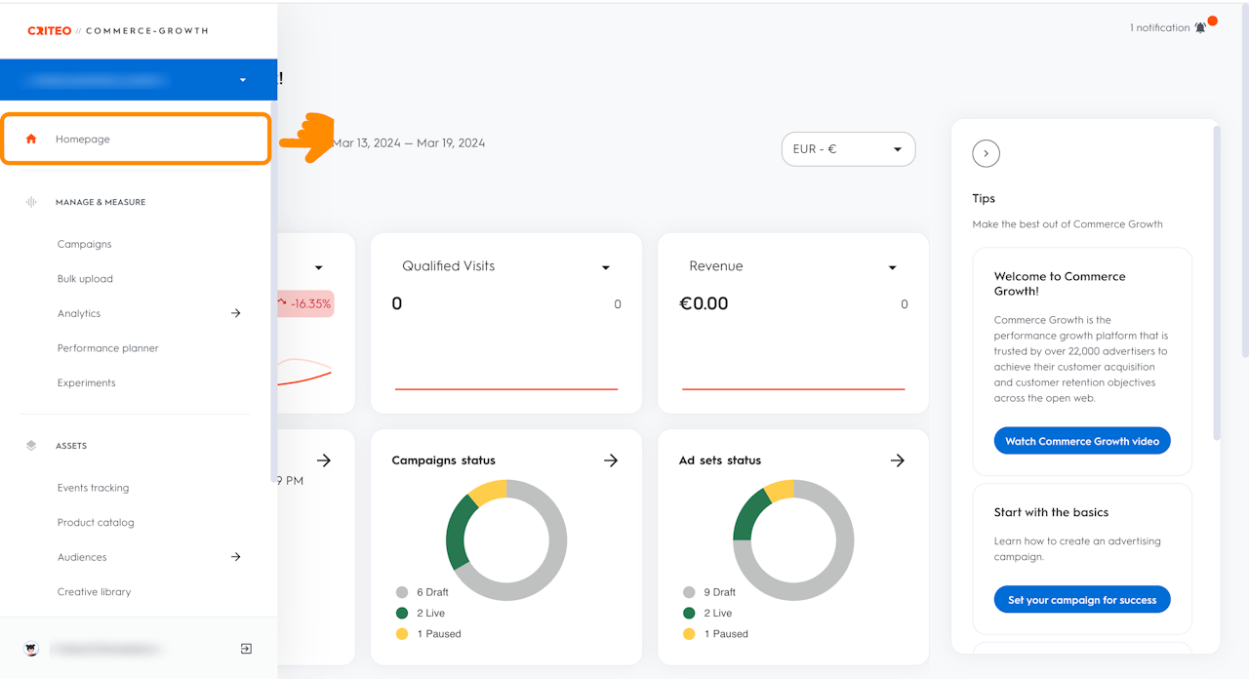
Task: Expand the Qualified Visits metric dropdown
Action: pyautogui.click(x=606, y=267)
